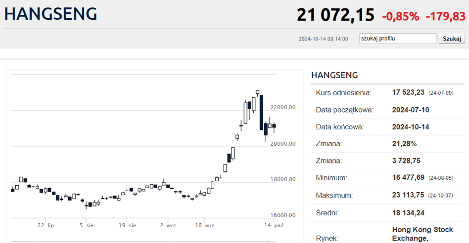Click the maximum date (24-10-07)

click(441, 196)
